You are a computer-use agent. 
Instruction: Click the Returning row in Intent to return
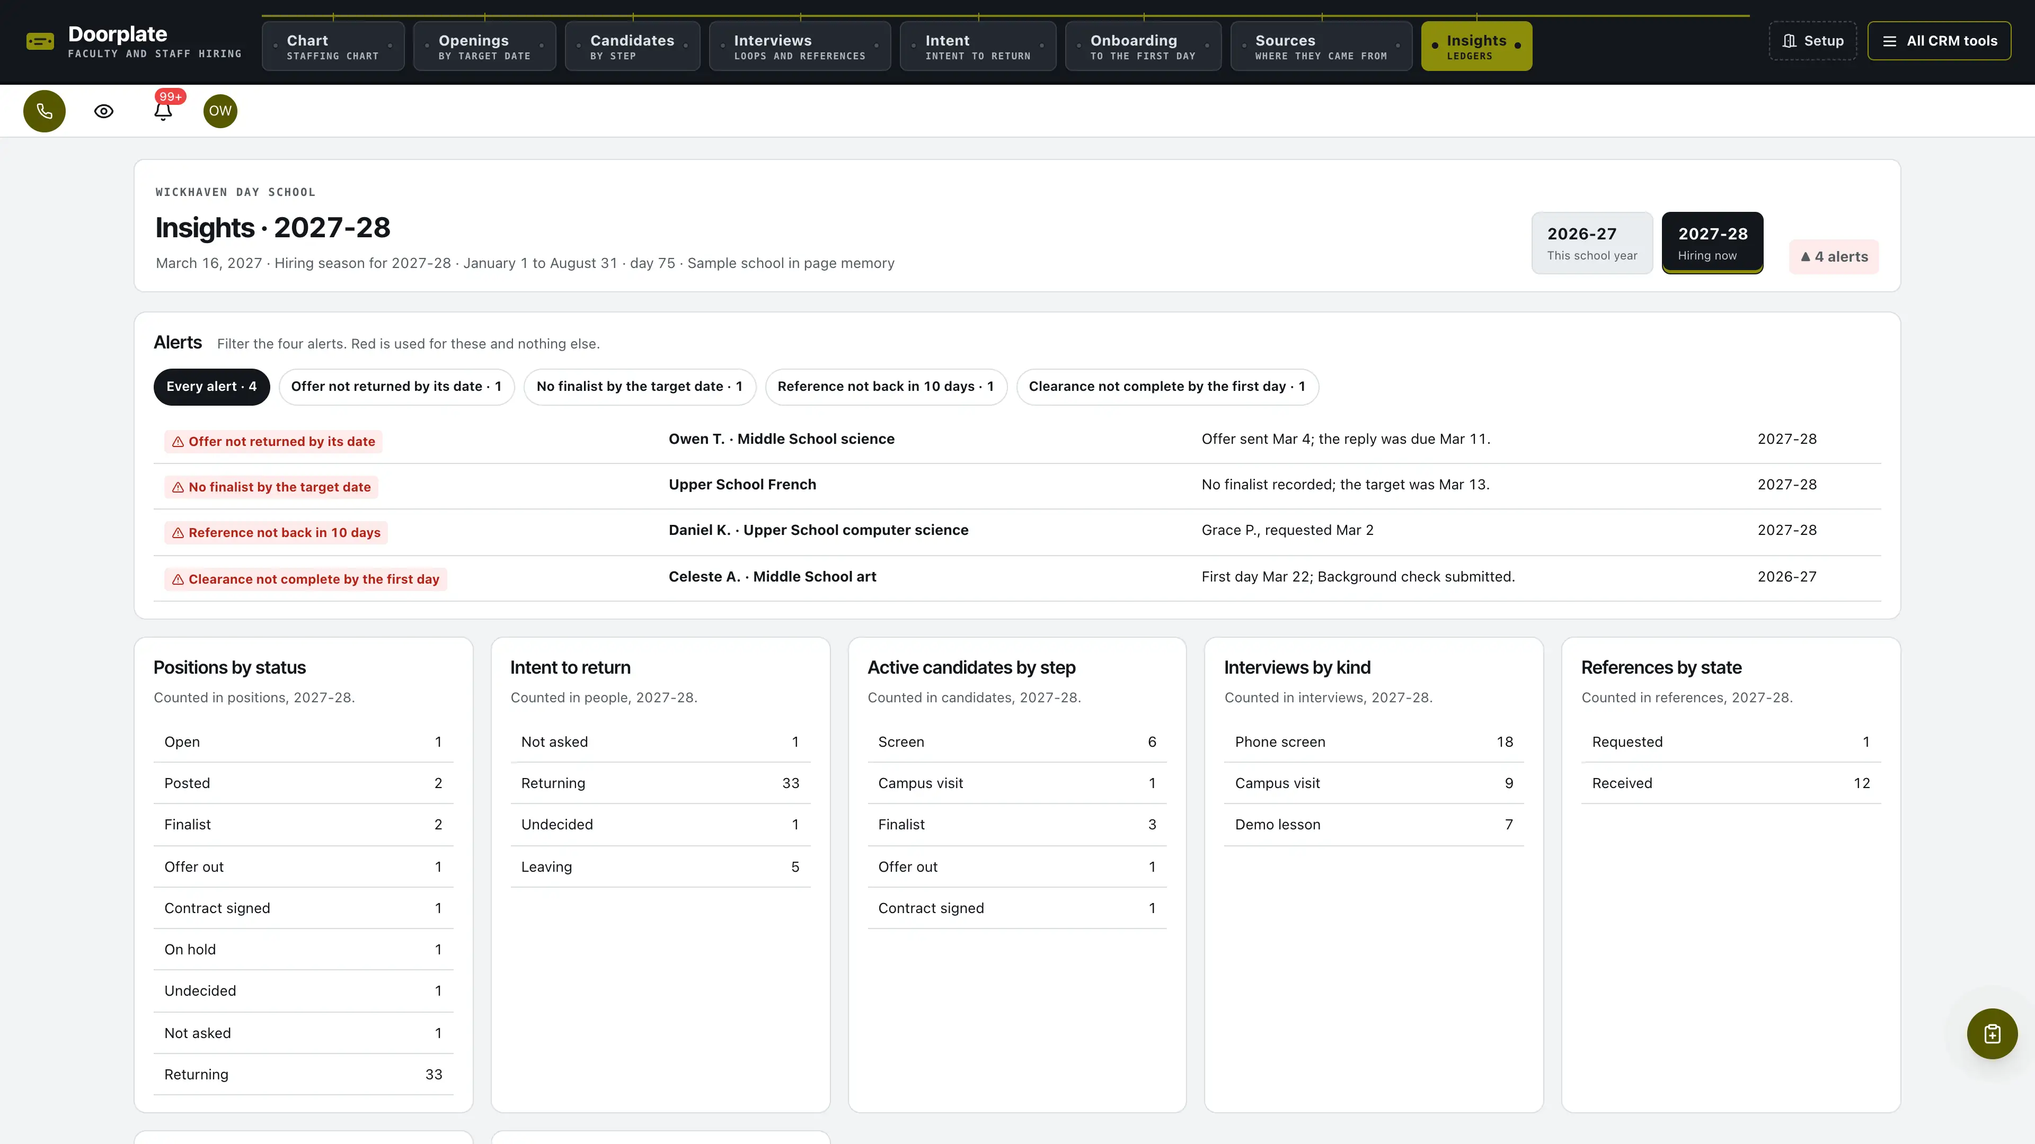tap(660, 783)
